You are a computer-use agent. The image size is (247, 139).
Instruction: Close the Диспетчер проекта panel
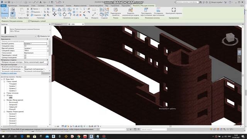pyautogui.click(x=50, y=77)
